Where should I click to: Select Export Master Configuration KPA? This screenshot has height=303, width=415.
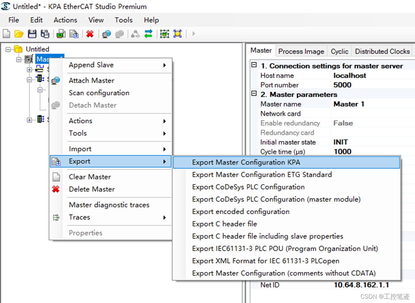click(x=286, y=162)
